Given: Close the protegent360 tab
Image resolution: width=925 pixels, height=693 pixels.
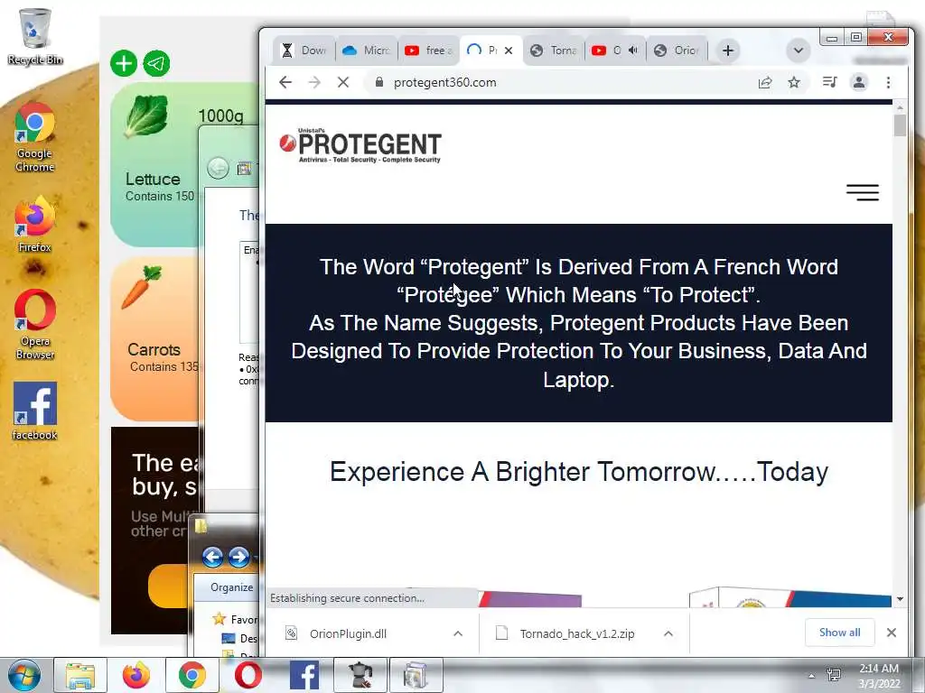Looking at the screenshot, I should click(x=509, y=51).
